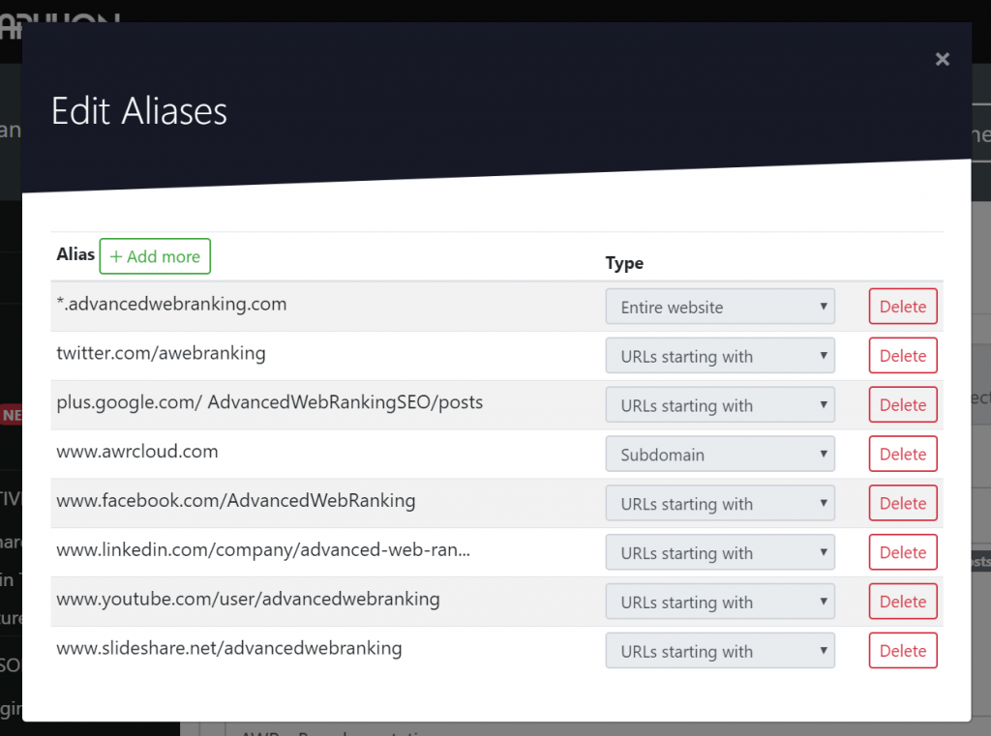
Task: Delete the facebook.com alias
Action: [x=903, y=503]
